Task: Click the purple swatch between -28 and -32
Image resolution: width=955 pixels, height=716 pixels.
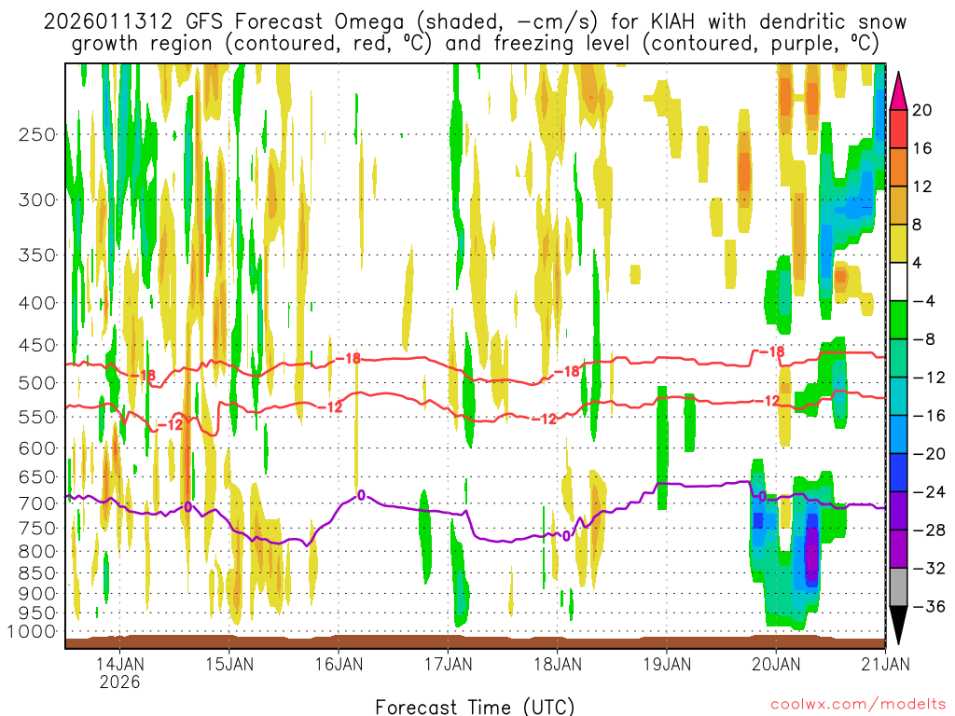Action: 898,549
